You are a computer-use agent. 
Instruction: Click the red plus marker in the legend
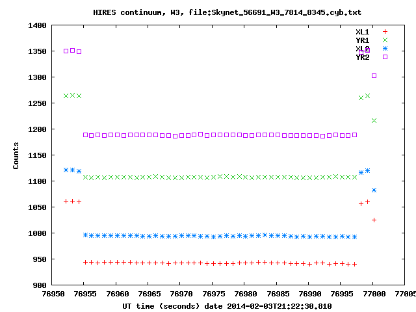coord(385,32)
